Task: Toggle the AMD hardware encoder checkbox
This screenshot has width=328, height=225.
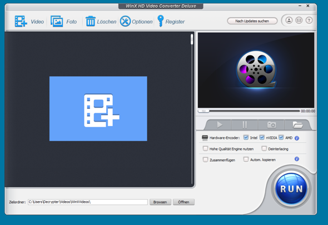Action: click(x=281, y=138)
